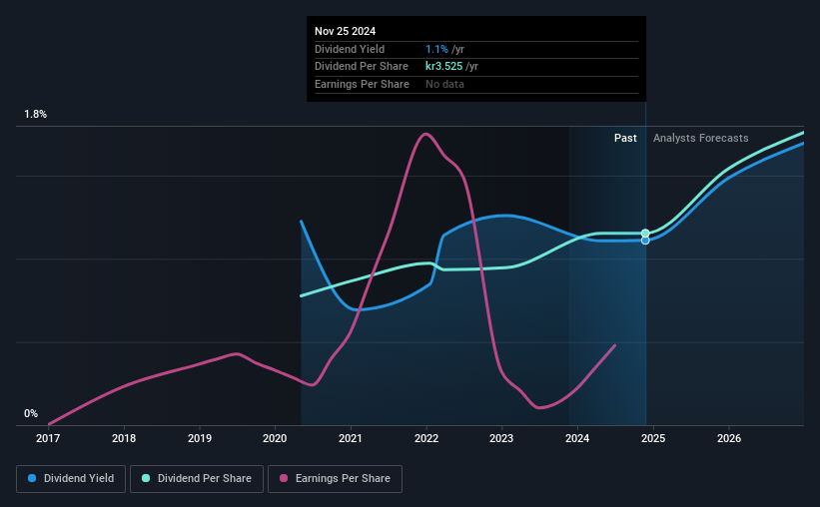This screenshot has height=507, width=820.
Task: Click the Past region label
Action: [x=625, y=138]
